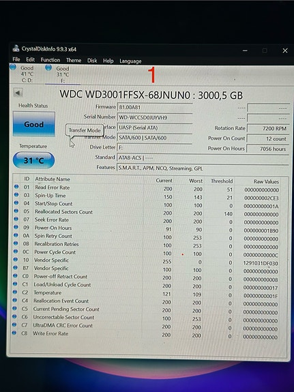
Task: Open the Edit menu
Action: (30, 59)
